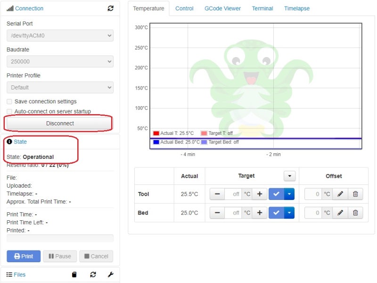
Task: Edit the Tool temperature offset with the pencil
Action: (x=340, y=193)
